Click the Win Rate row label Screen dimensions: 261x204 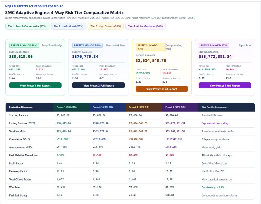point(14,187)
